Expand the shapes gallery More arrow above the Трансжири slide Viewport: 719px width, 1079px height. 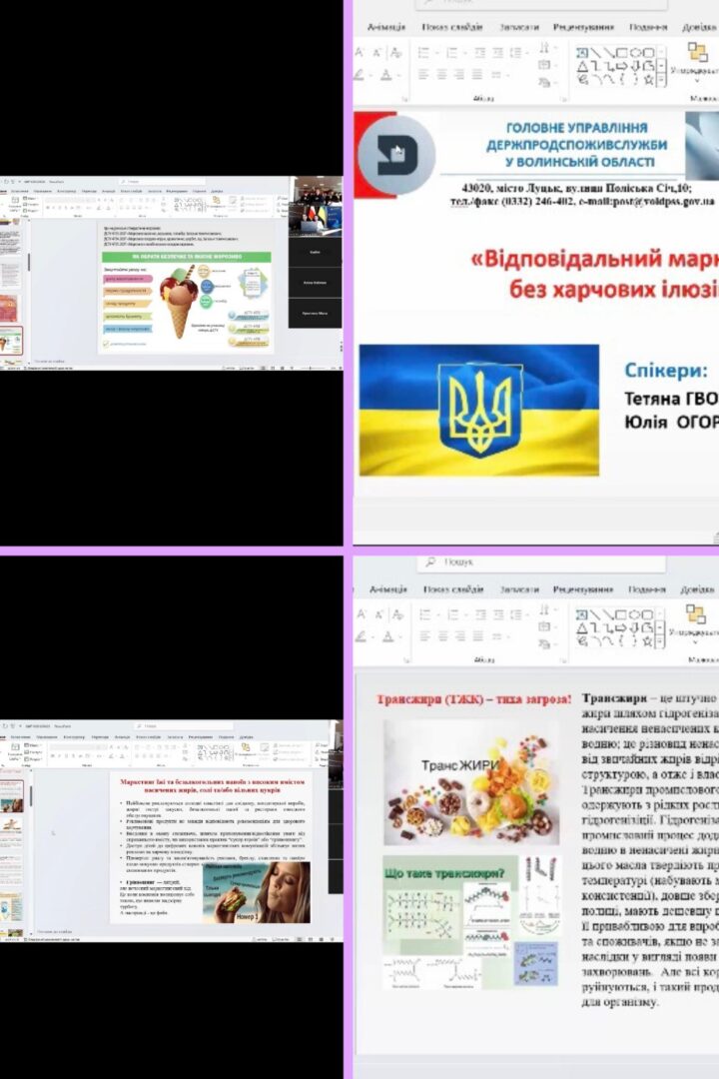[662, 642]
